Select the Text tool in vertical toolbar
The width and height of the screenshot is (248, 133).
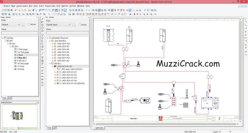42,58
